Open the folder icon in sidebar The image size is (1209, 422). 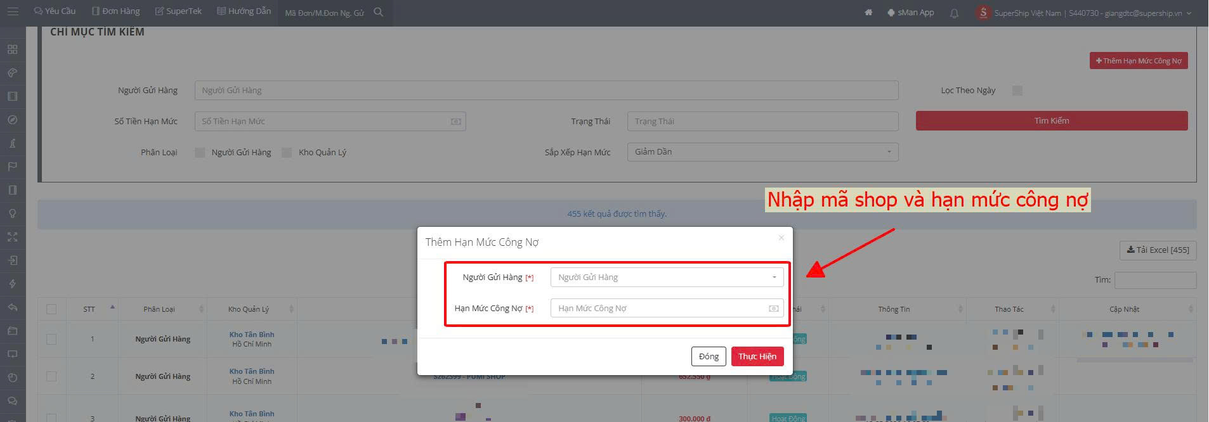point(12,331)
